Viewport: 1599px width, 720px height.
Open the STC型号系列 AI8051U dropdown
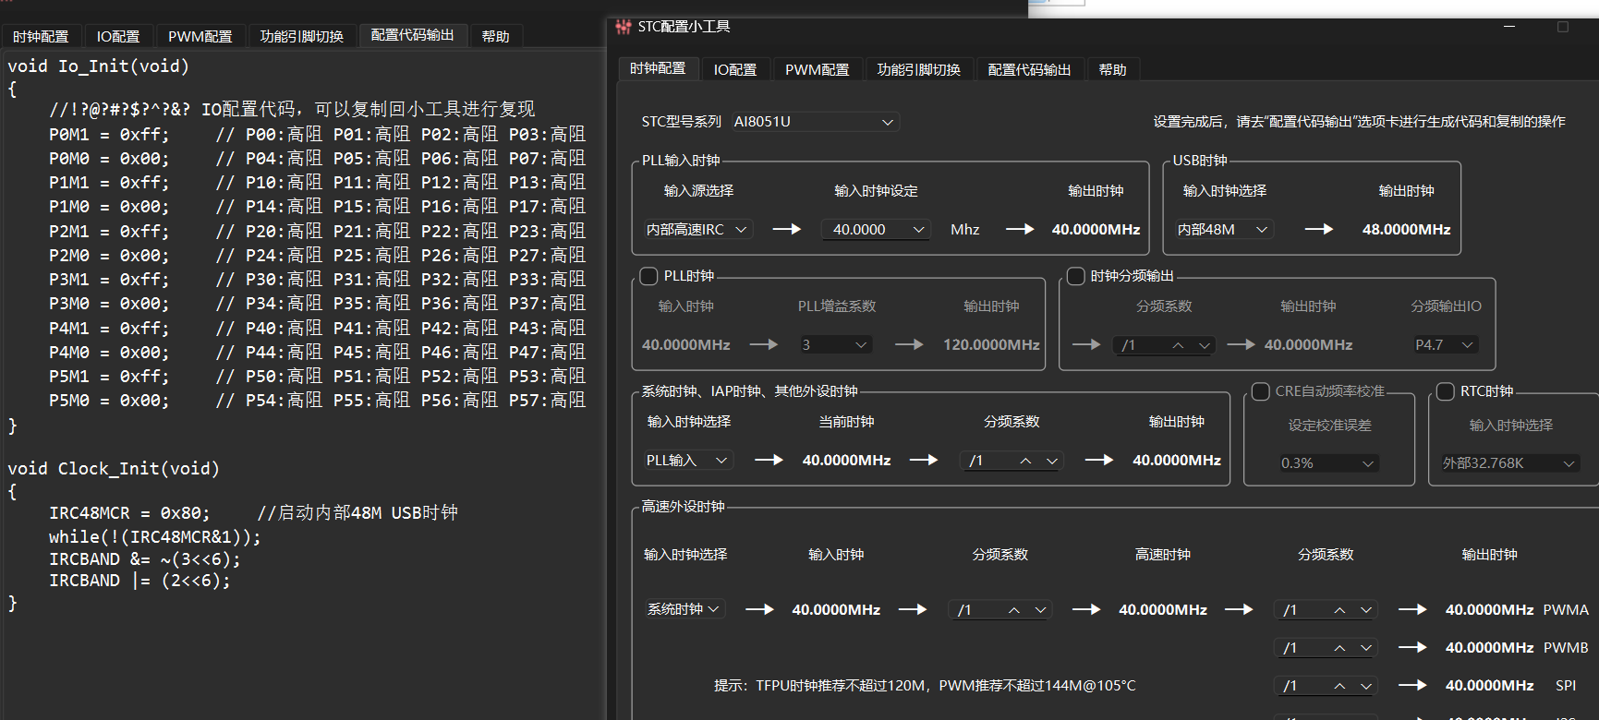815,122
